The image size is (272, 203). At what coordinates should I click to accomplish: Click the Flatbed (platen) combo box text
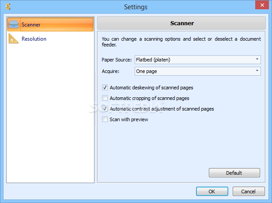pos(153,60)
